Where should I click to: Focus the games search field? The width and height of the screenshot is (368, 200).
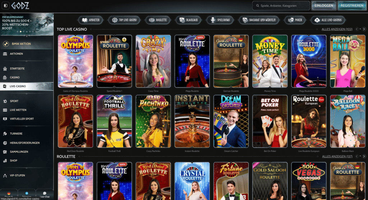(x=281, y=6)
